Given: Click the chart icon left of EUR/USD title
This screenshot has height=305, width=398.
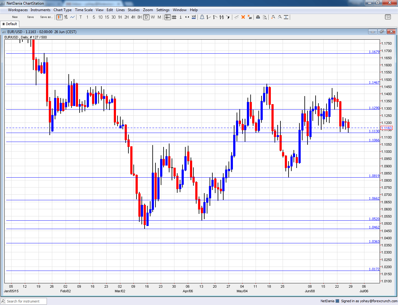Looking at the screenshot, I should [x=4, y=32].
